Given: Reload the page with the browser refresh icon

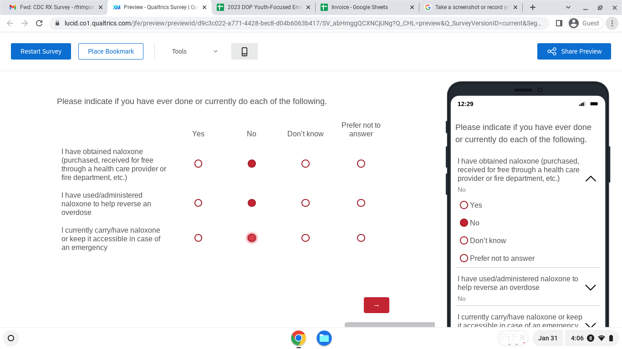Looking at the screenshot, I should (39, 23).
